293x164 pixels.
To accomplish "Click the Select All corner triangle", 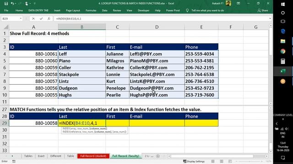I will 6,27.
